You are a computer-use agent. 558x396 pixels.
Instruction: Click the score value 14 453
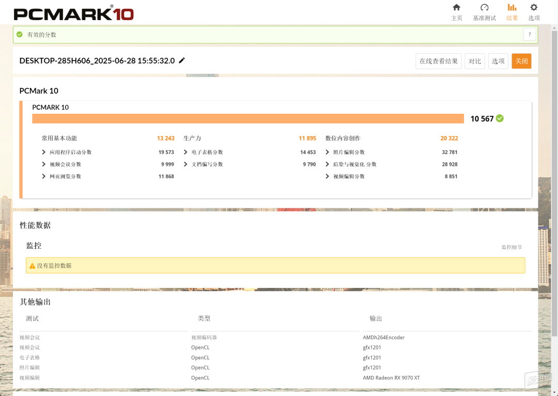coord(308,152)
